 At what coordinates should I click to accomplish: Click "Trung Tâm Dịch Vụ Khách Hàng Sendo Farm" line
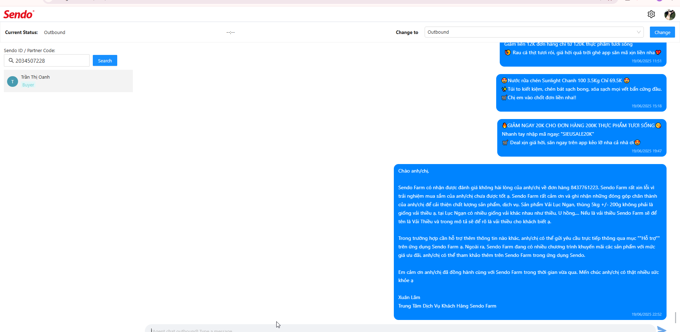click(x=447, y=306)
